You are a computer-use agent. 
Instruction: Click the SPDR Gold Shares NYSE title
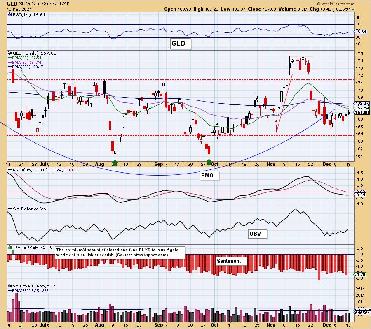pyautogui.click(x=44, y=4)
